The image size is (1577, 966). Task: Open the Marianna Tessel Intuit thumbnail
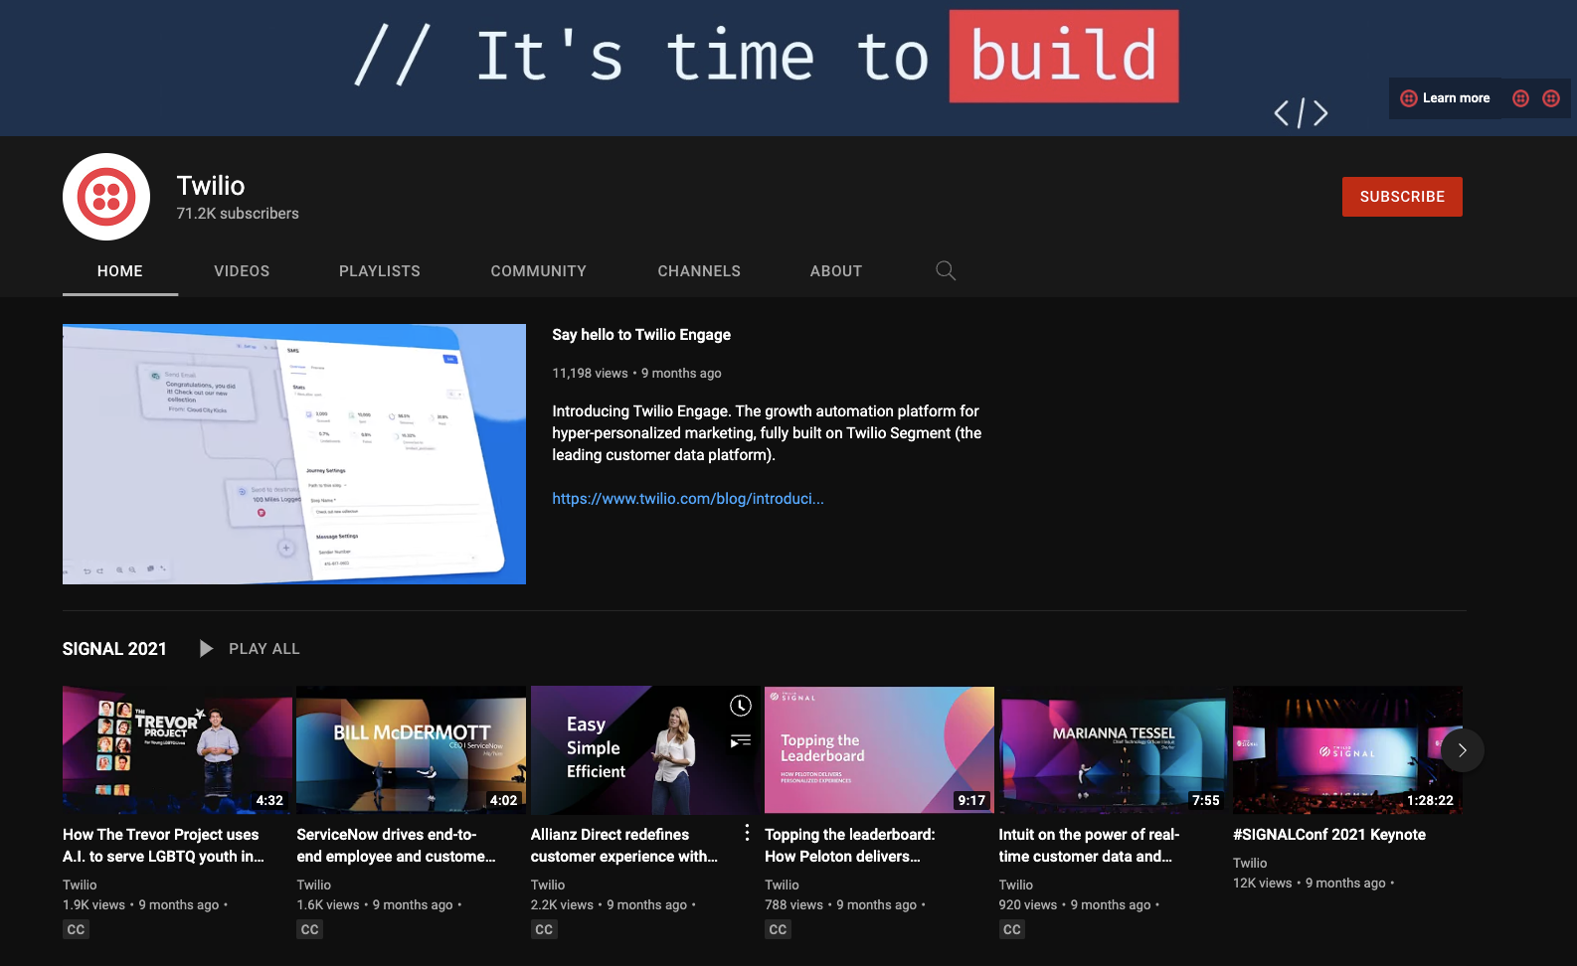[1114, 750]
